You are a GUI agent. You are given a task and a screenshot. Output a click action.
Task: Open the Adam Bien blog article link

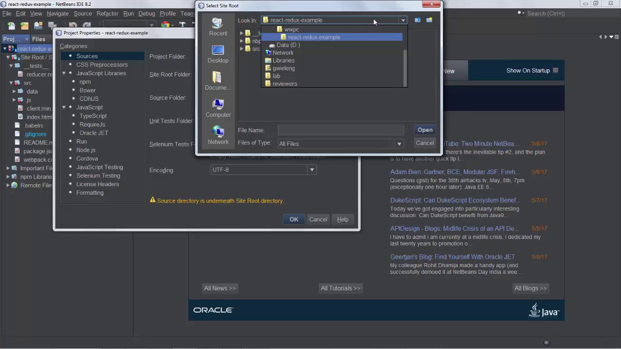tap(455, 172)
